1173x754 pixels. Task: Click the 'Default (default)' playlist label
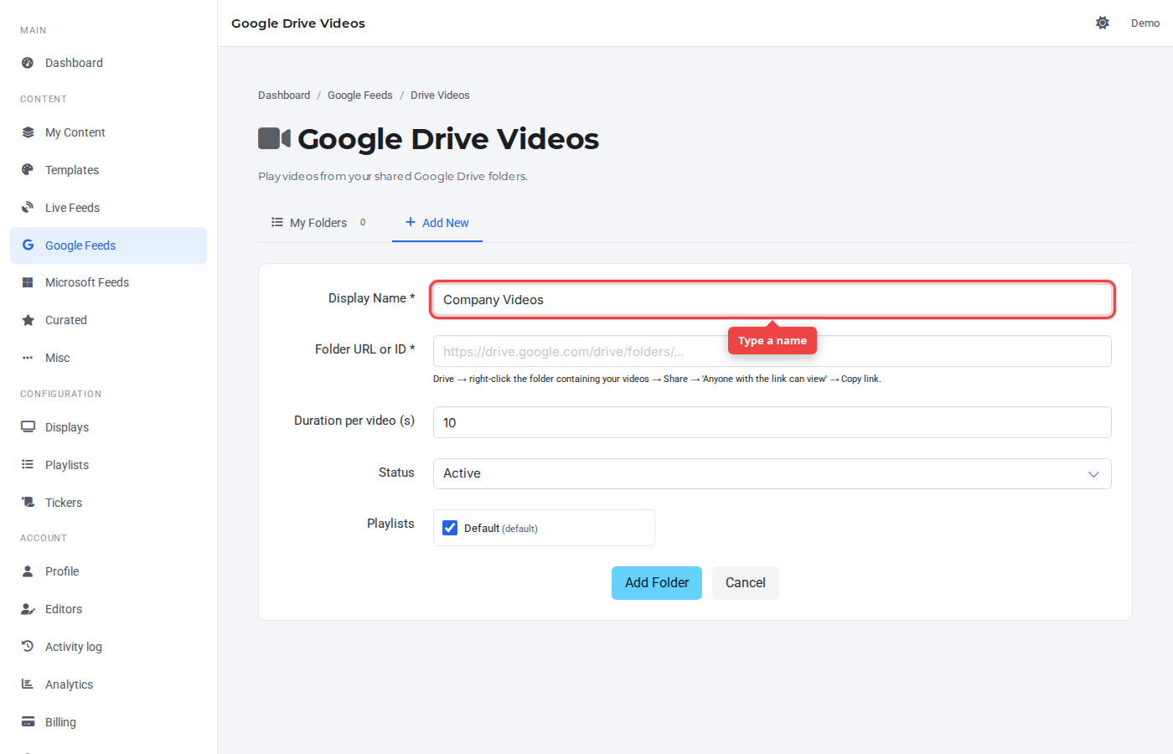pyautogui.click(x=501, y=529)
